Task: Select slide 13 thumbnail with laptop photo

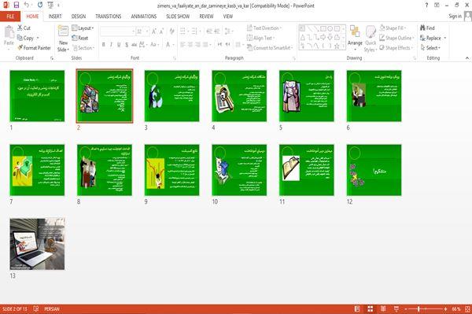Action: tap(37, 244)
